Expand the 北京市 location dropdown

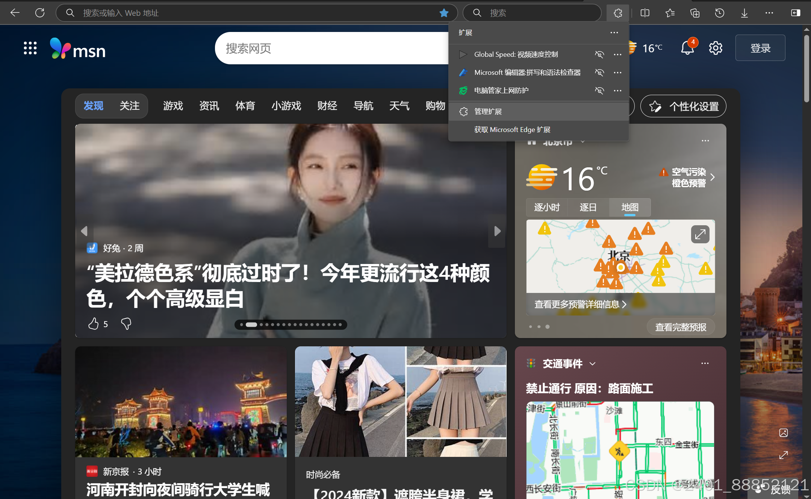click(583, 141)
